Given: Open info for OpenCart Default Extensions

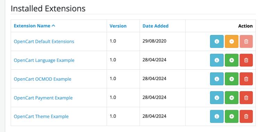Looking at the screenshot, I should tap(217, 42).
